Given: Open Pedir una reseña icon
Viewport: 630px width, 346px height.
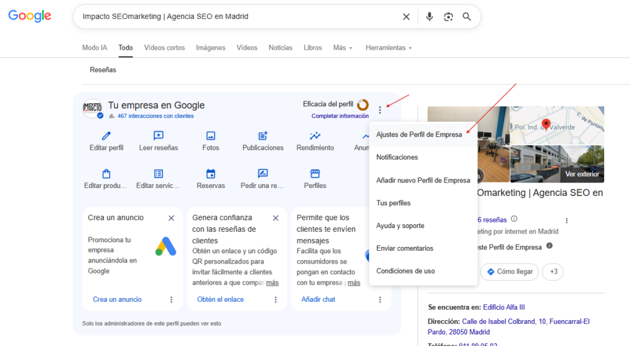Looking at the screenshot, I should pyautogui.click(x=263, y=174).
